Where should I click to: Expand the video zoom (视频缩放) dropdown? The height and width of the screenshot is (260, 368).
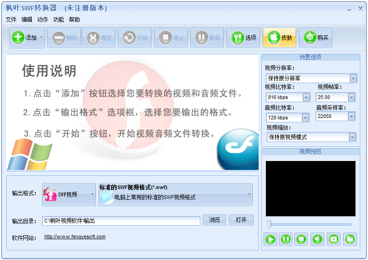click(352, 137)
